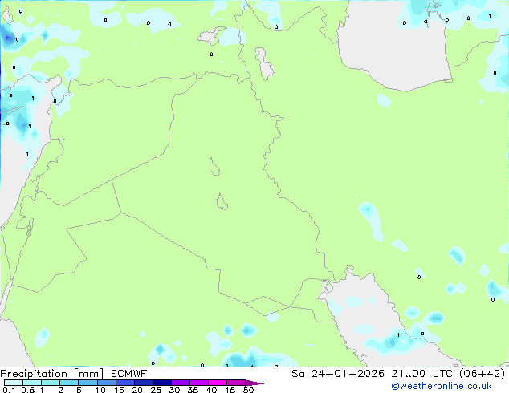
Task: Click the 0.5–1 mm legend color swatch
Action: (32, 383)
